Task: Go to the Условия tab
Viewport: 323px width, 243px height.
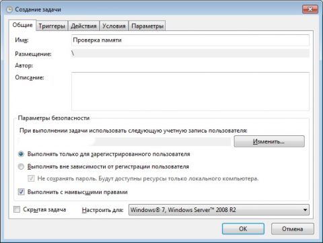Action: tap(114, 26)
